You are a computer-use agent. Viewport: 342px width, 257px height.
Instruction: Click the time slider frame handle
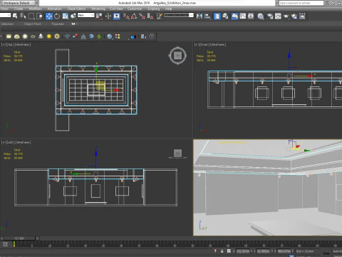coord(19,238)
